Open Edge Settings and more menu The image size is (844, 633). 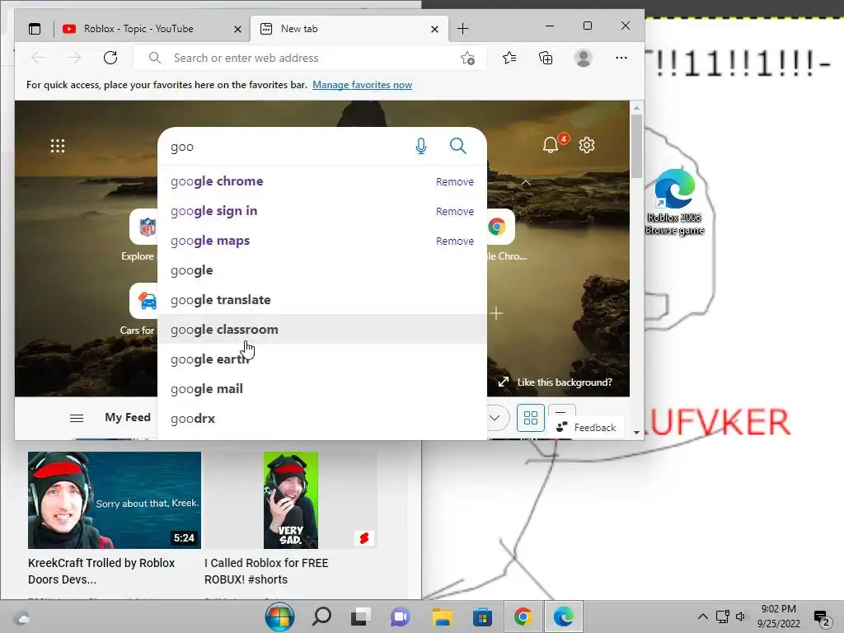click(x=621, y=58)
